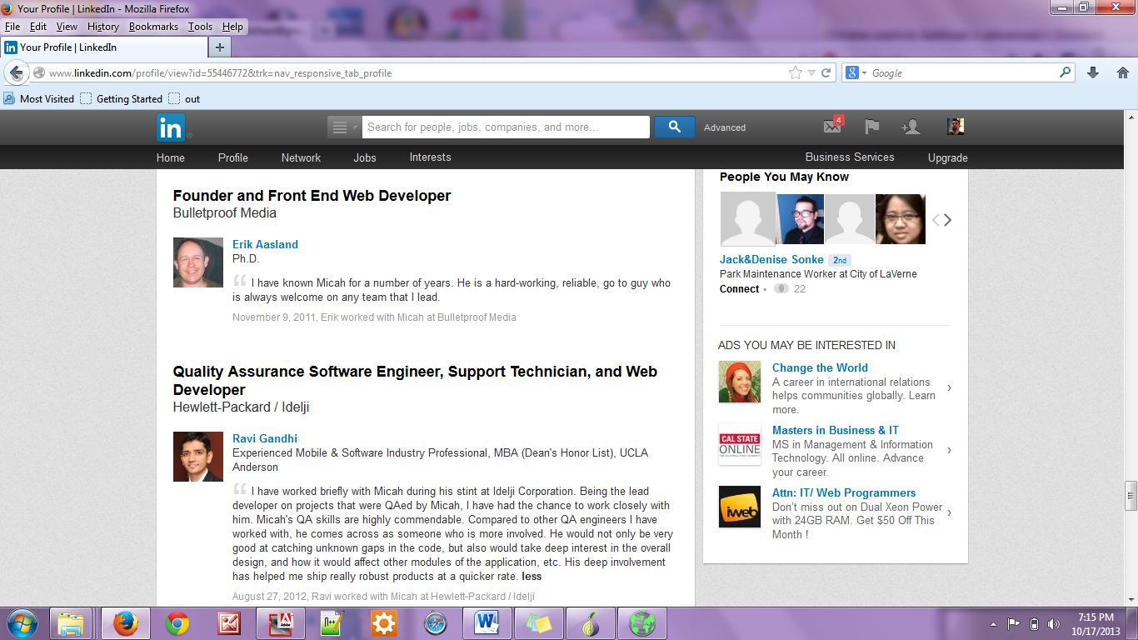Open the Interests nav item
Image resolution: width=1138 pixels, height=640 pixels.
[430, 157]
